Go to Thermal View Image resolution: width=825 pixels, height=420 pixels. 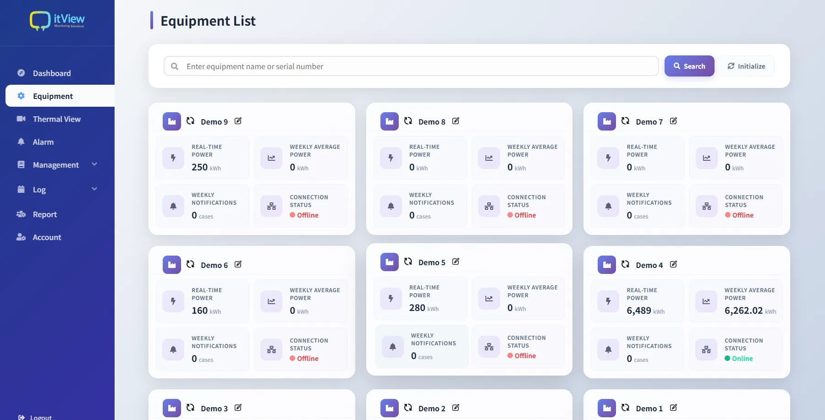[x=57, y=119]
